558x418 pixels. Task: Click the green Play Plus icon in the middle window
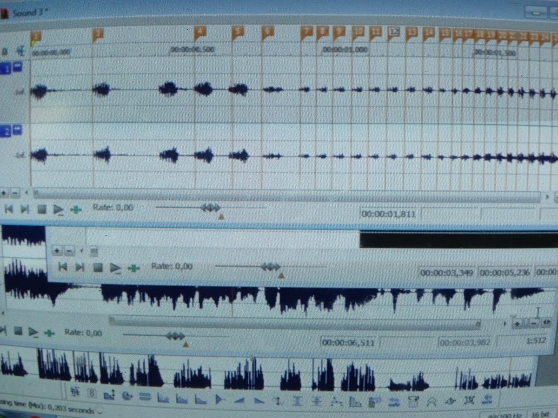(134, 268)
